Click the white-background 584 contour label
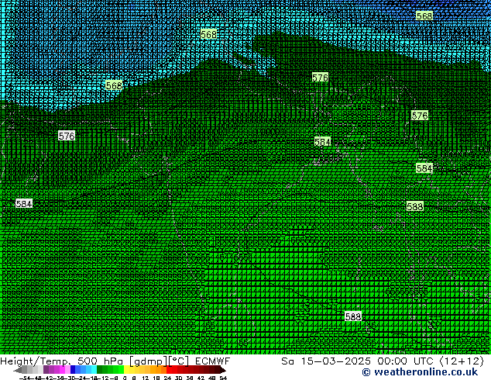The height and width of the screenshot is (380, 491). tap(24, 204)
